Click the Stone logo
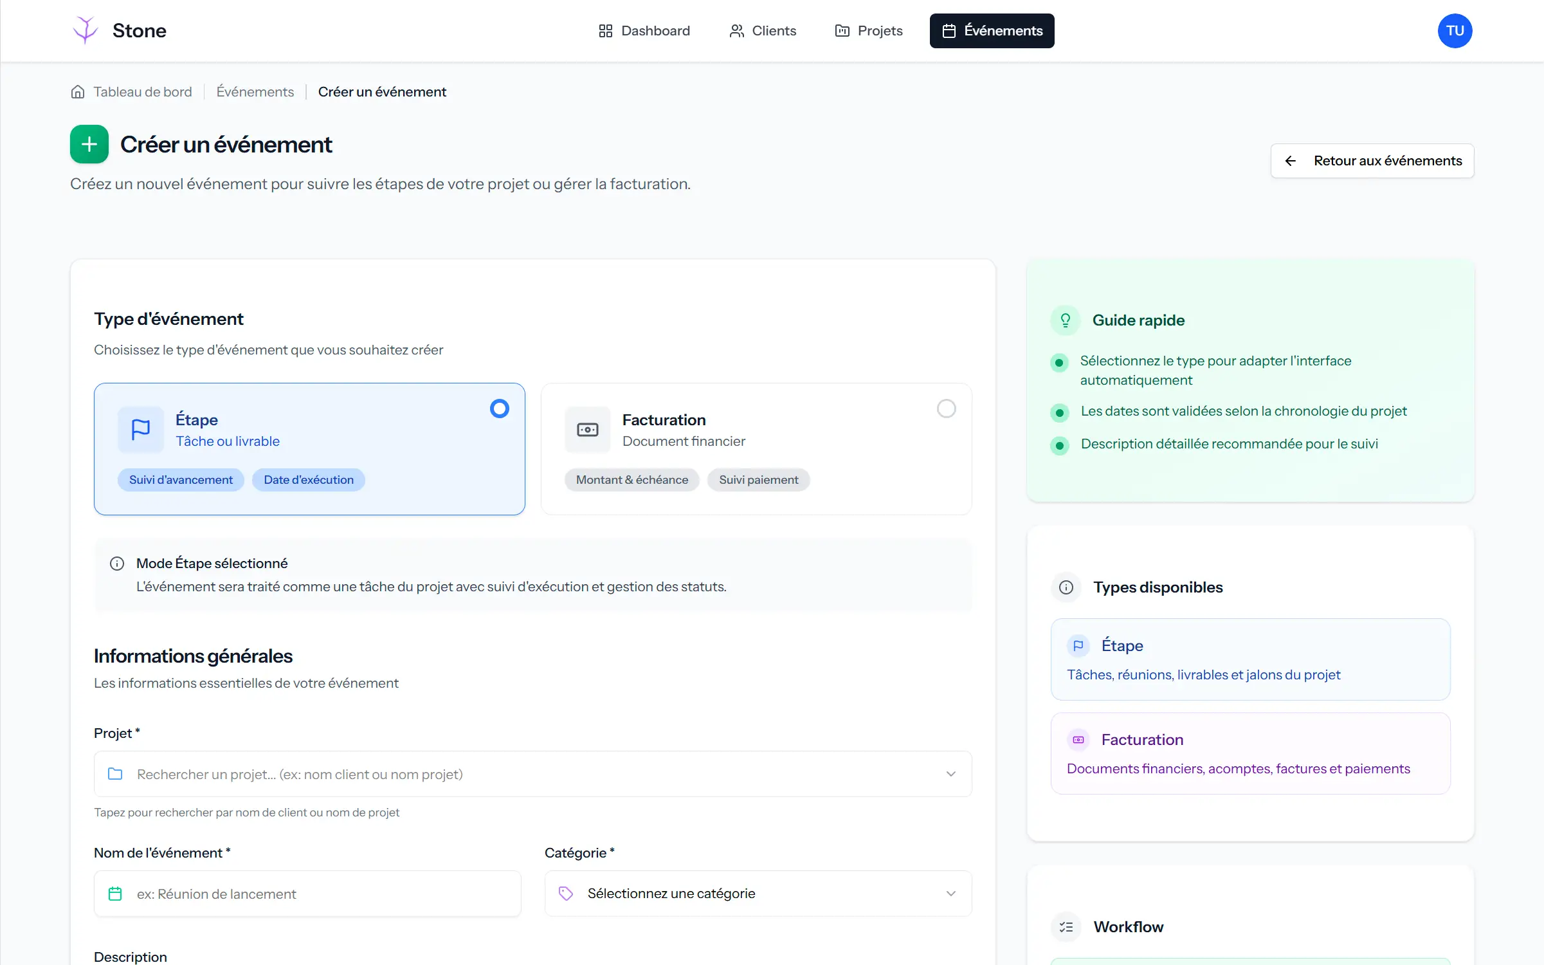 (119, 30)
